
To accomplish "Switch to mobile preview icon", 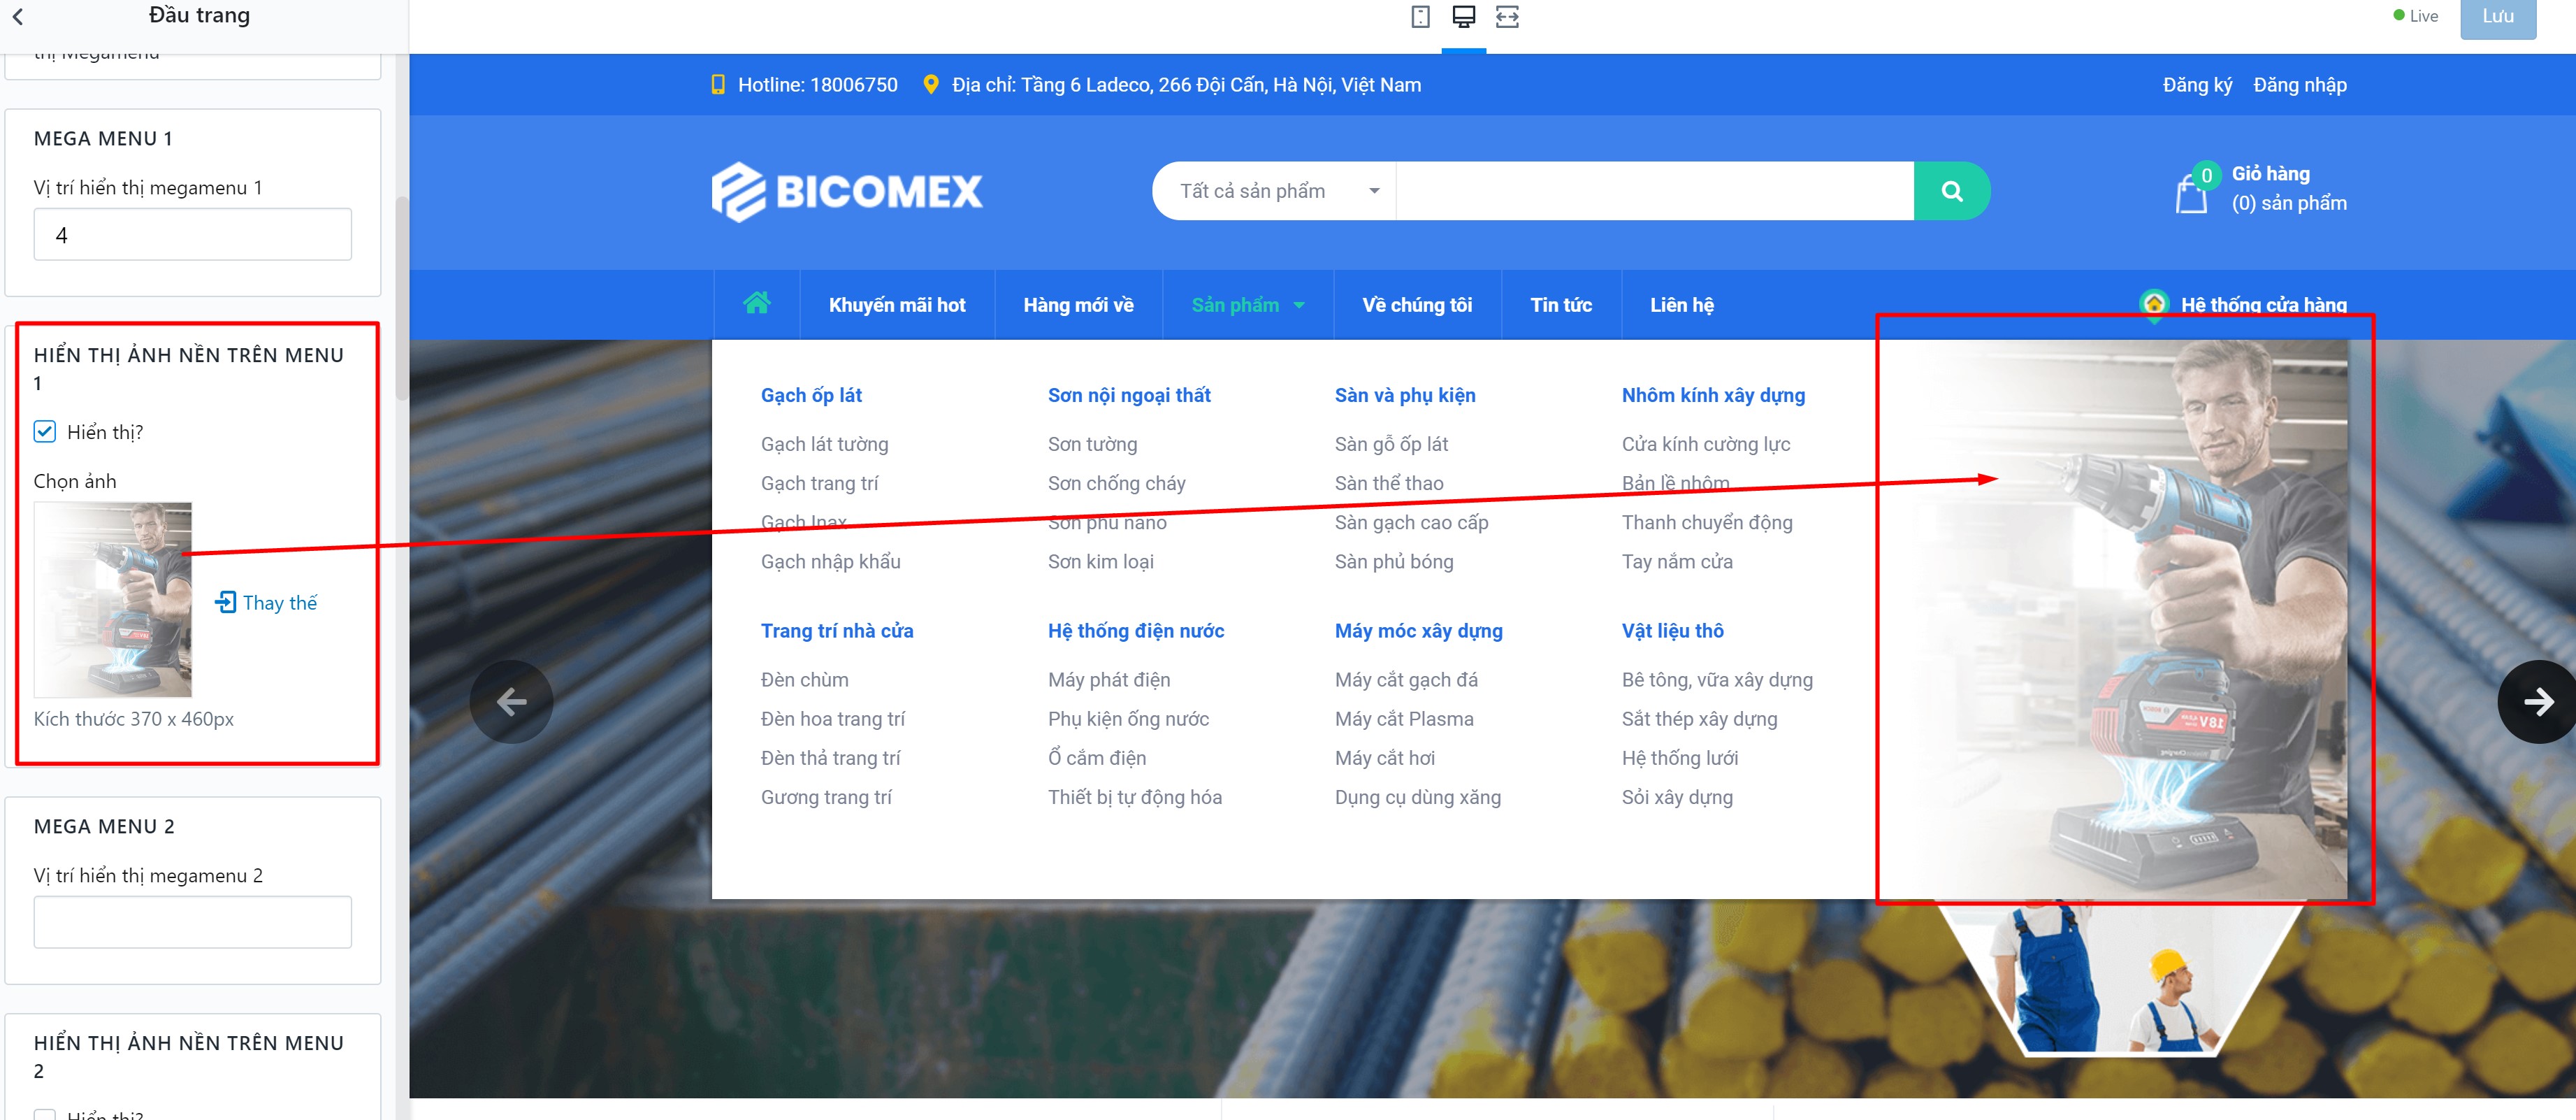I will click(x=1420, y=16).
